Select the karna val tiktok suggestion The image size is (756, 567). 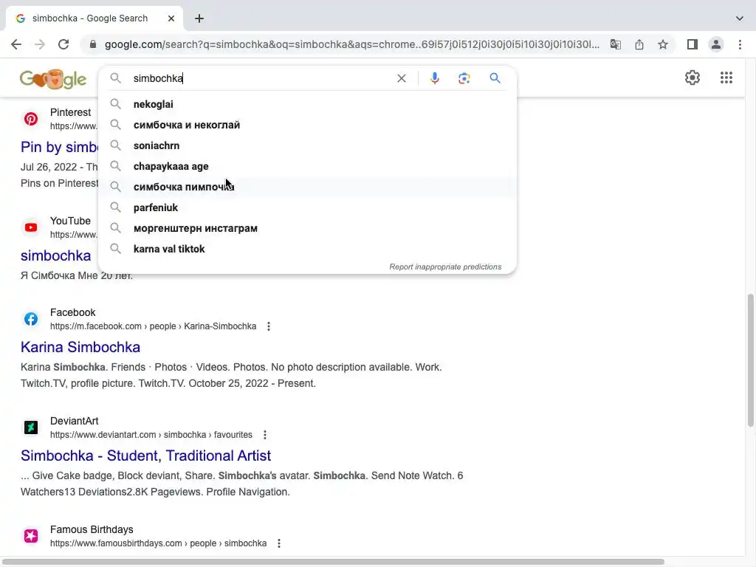tap(307, 250)
